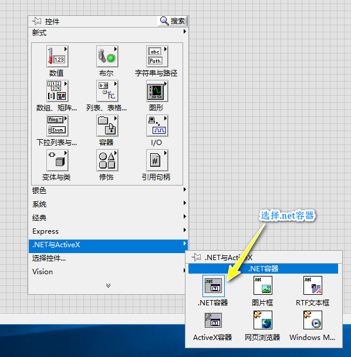Select the Windows Media Player control
The height and width of the screenshot is (357, 351).
pyautogui.click(x=313, y=320)
